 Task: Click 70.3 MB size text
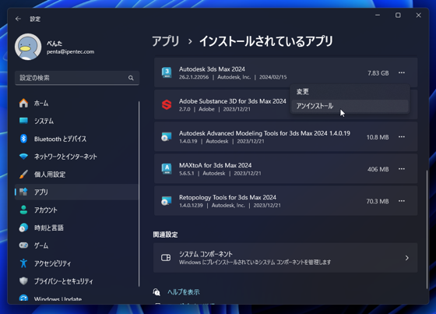(378, 201)
